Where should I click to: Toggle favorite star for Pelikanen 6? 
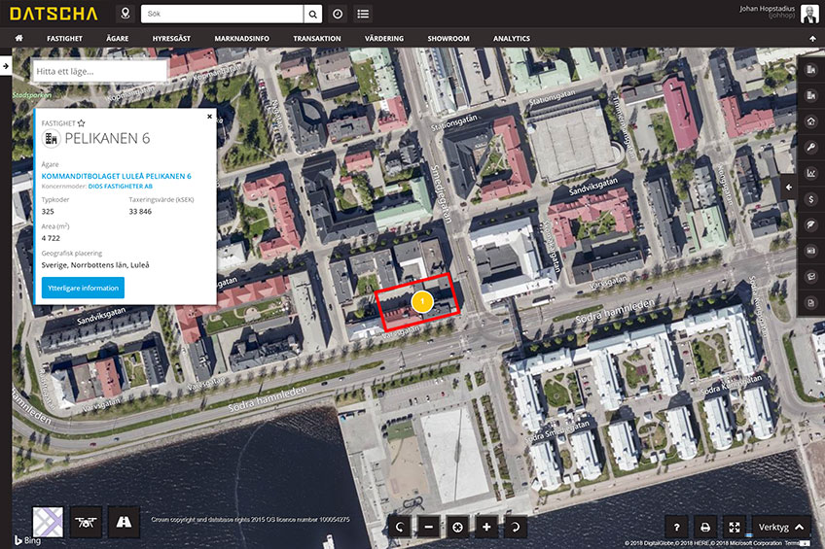(82, 123)
